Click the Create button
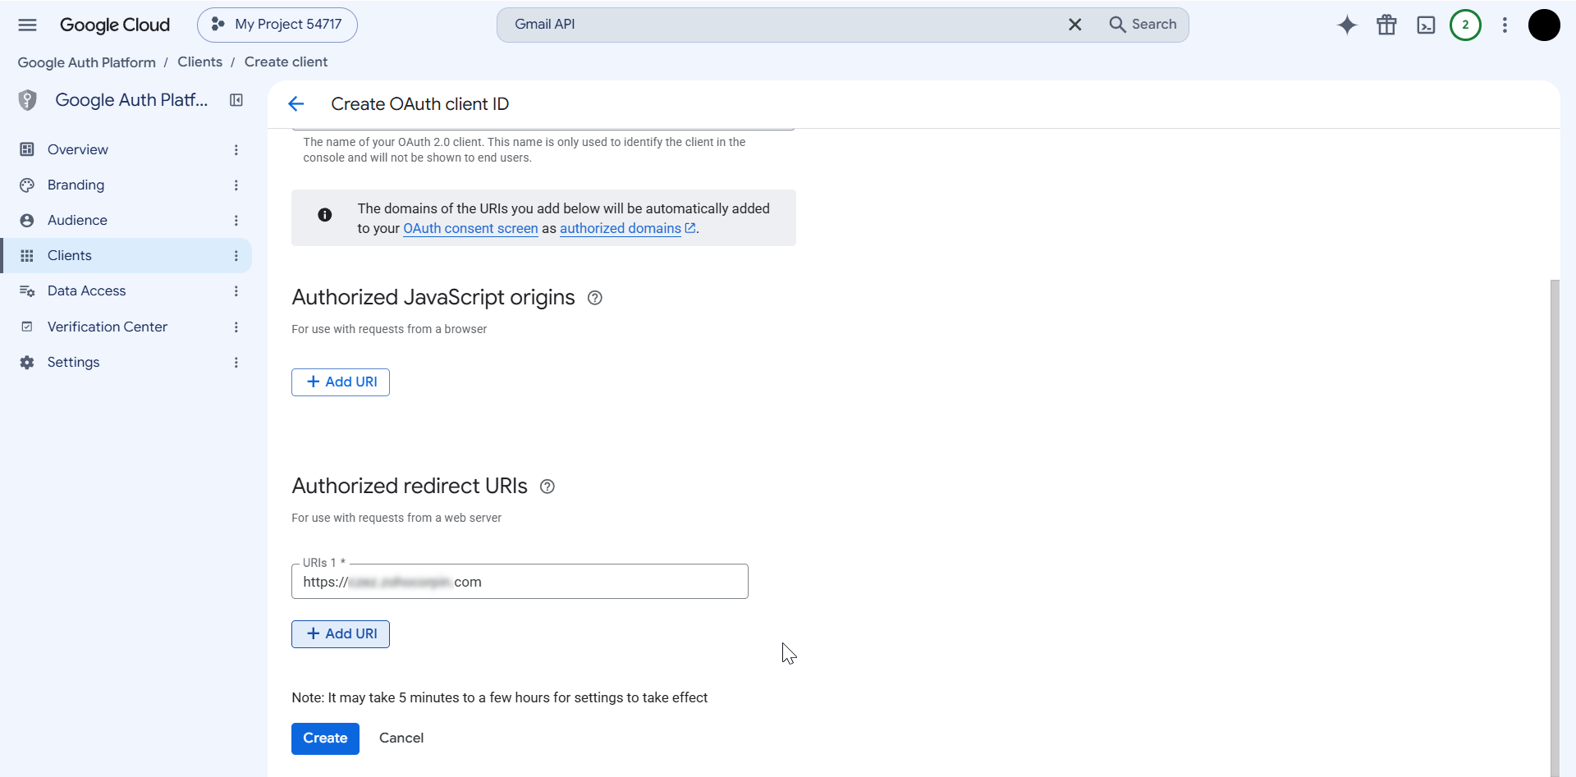Viewport: 1576px width, 777px height. [325, 738]
